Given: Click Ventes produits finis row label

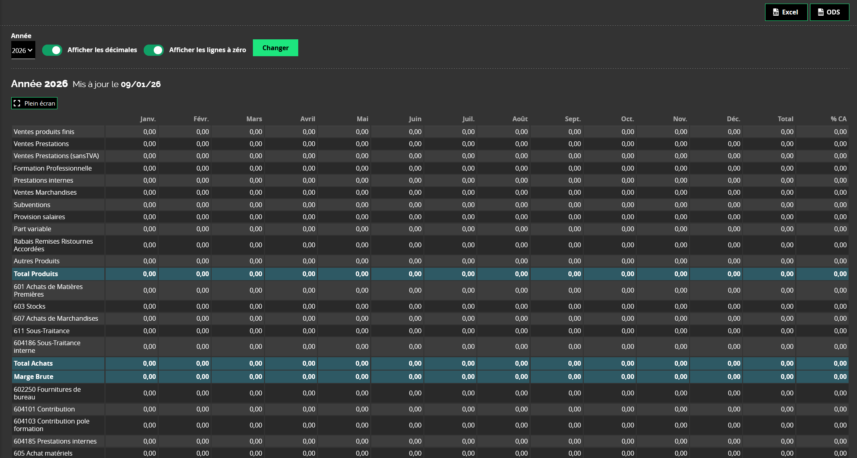Looking at the screenshot, I should tap(44, 132).
